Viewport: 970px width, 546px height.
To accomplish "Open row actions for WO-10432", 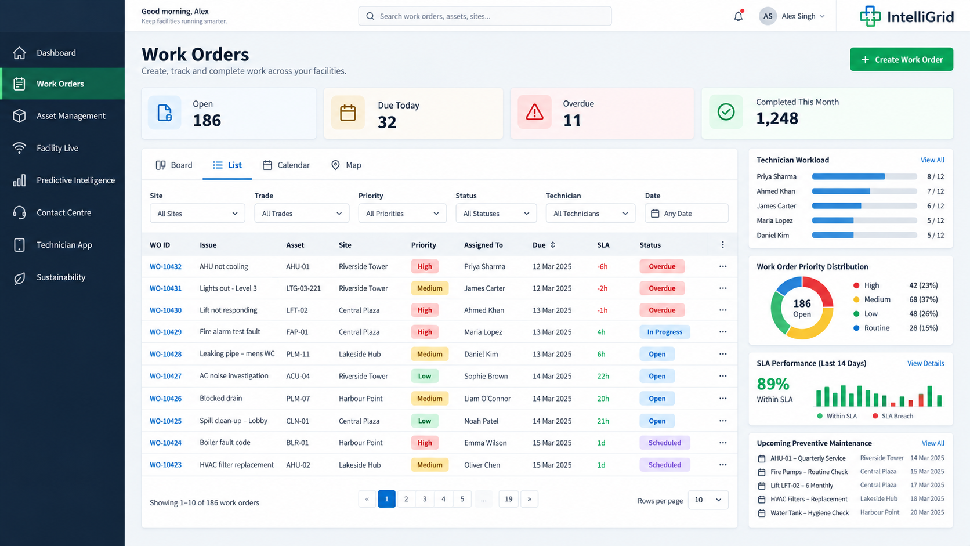I will pyautogui.click(x=723, y=266).
